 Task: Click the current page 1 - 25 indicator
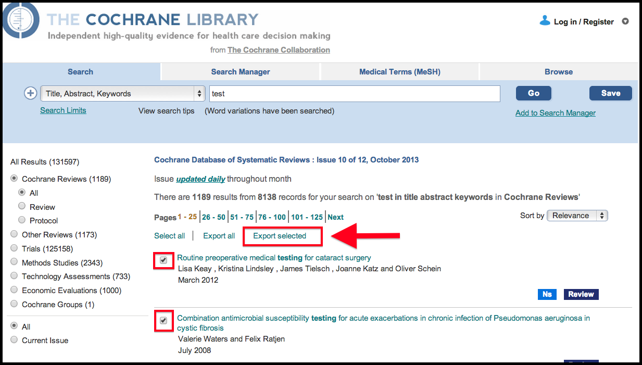(187, 217)
